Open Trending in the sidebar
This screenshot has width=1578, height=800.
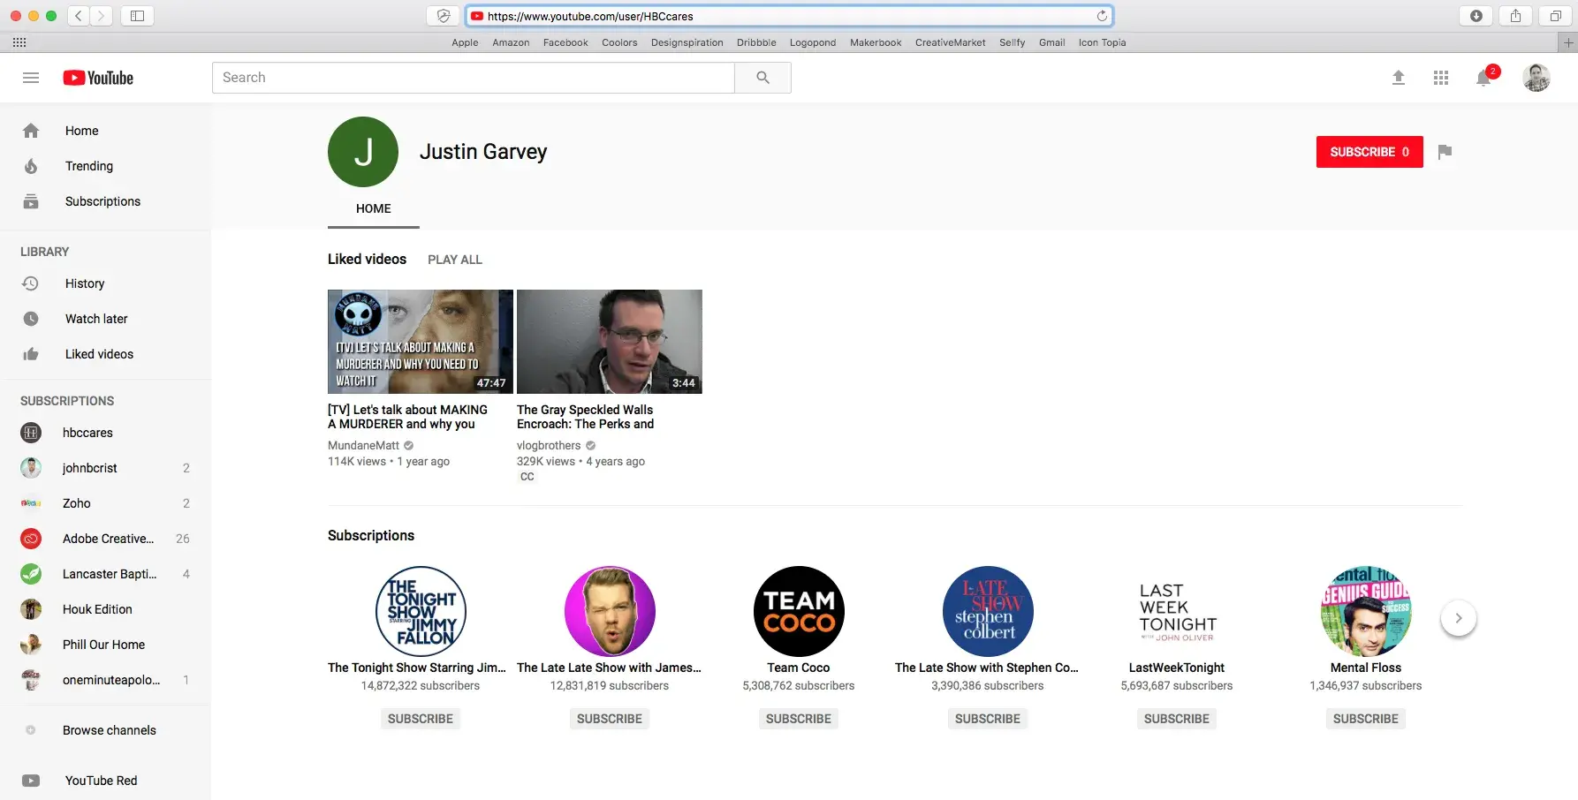(88, 166)
